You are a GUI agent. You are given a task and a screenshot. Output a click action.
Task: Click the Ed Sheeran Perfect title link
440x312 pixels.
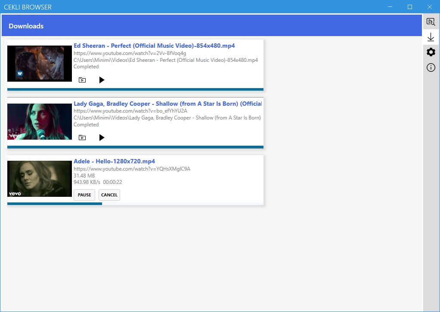tap(154, 46)
